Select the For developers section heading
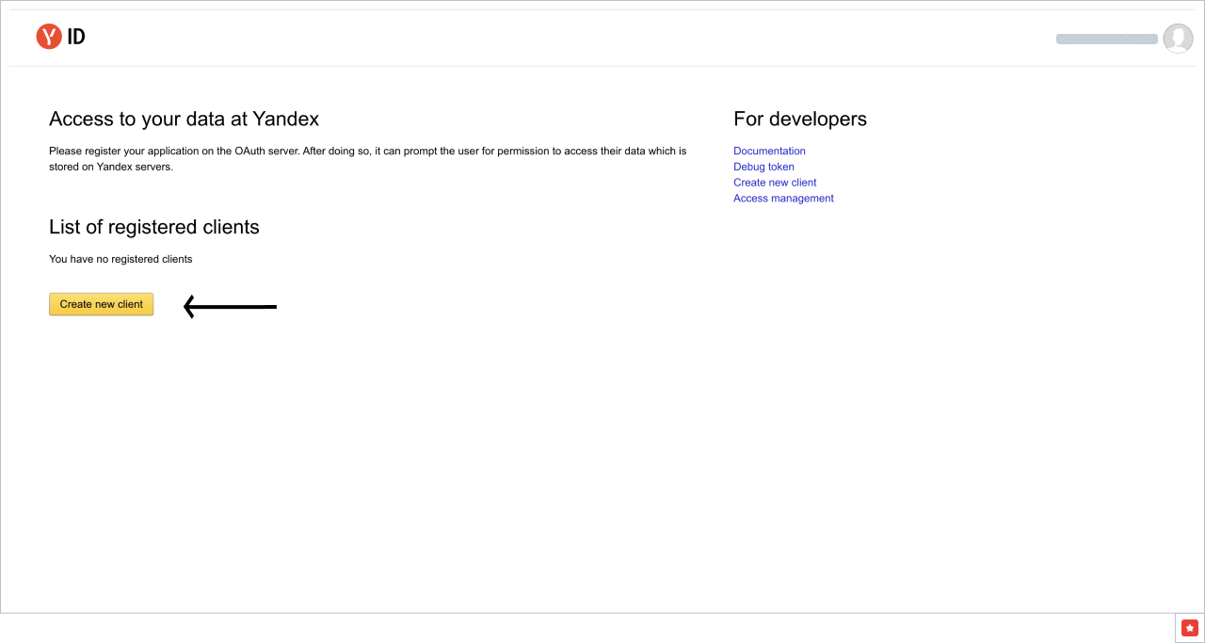The image size is (1205, 643). click(x=800, y=119)
